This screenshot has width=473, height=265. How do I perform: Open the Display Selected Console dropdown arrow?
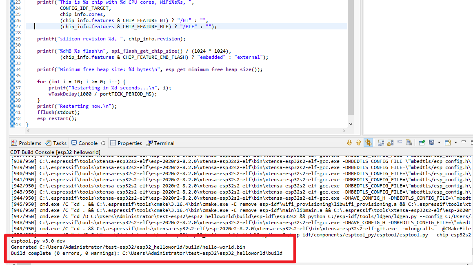(x=440, y=142)
